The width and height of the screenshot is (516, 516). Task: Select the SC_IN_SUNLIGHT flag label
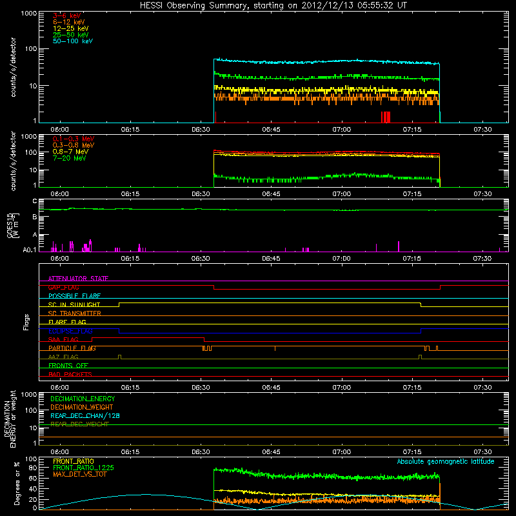pyautogui.click(x=74, y=304)
